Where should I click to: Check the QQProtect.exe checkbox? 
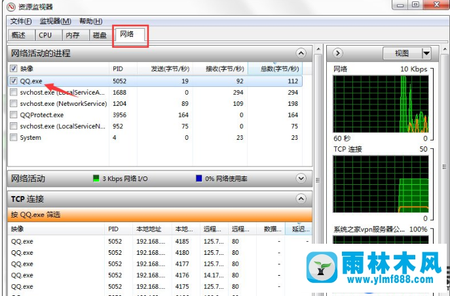tap(14, 115)
